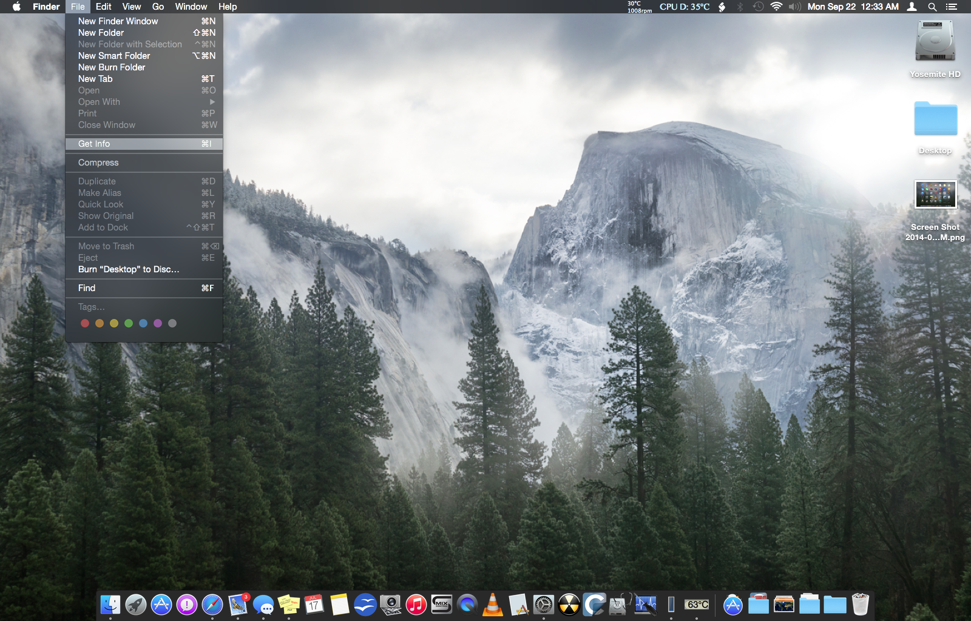
Task: Open the Help menu
Action: [228, 7]
